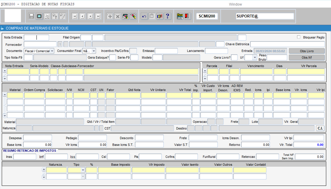This screenshot has height=189, width=331.
Task: Click the red door exit icon
Action: coord(187,16)
